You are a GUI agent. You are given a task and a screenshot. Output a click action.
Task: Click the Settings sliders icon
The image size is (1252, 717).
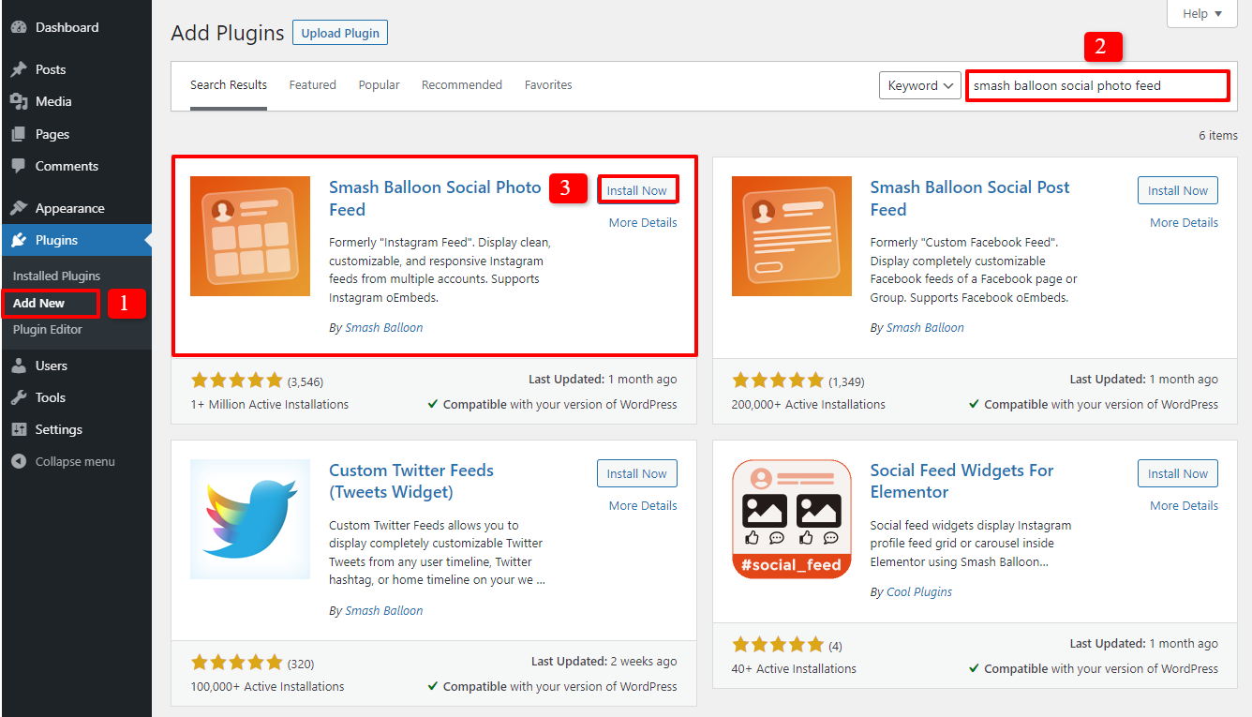click(x=19, y=429)
